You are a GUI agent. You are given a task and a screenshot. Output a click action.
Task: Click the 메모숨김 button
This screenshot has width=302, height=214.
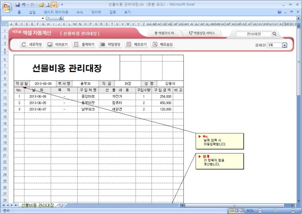163,44
